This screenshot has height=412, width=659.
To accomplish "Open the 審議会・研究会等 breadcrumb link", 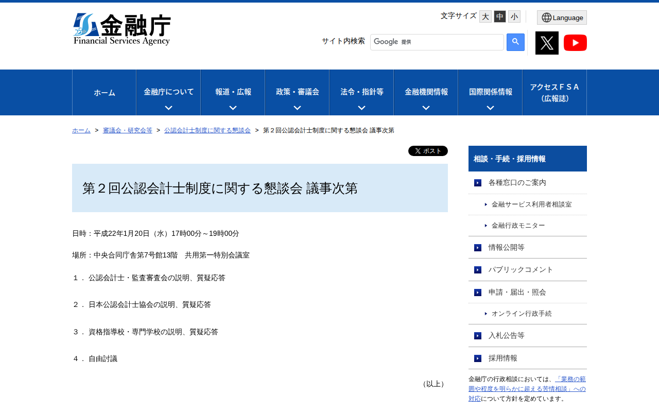I will pos(128,130).
